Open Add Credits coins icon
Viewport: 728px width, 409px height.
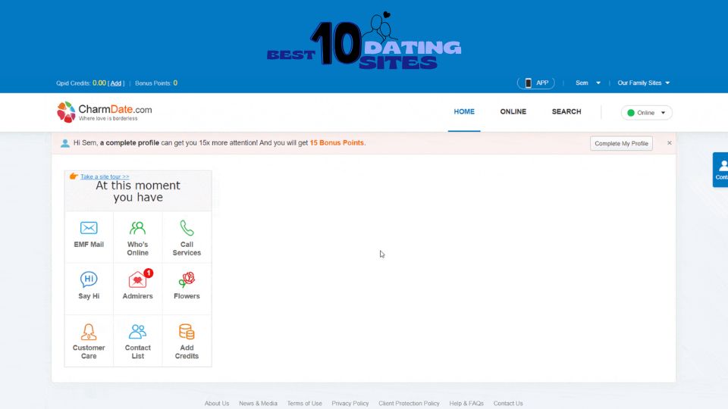(x=187, y=332)
